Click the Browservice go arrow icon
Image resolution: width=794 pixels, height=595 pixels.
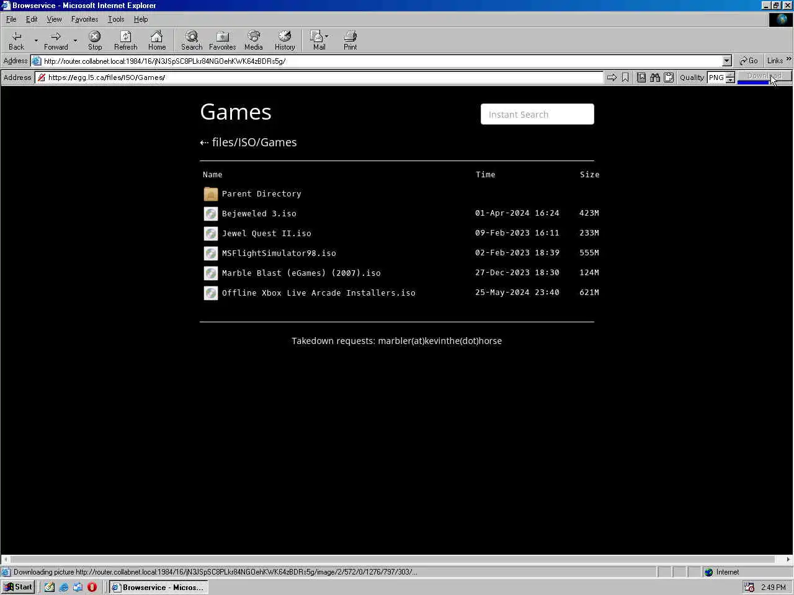pos(612,77)
